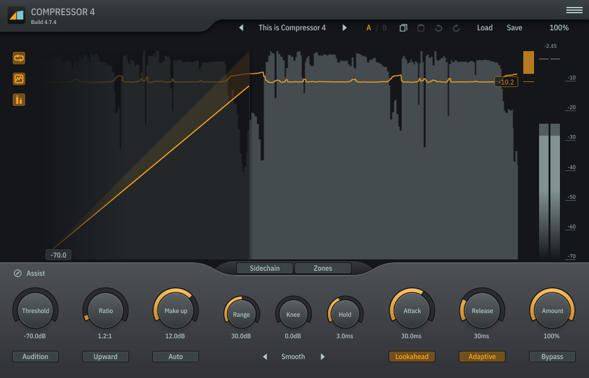Click the 30.0ms attack value
Viewport: 589px width, 378px height.
pyautogui.click(x=411, y=336)
